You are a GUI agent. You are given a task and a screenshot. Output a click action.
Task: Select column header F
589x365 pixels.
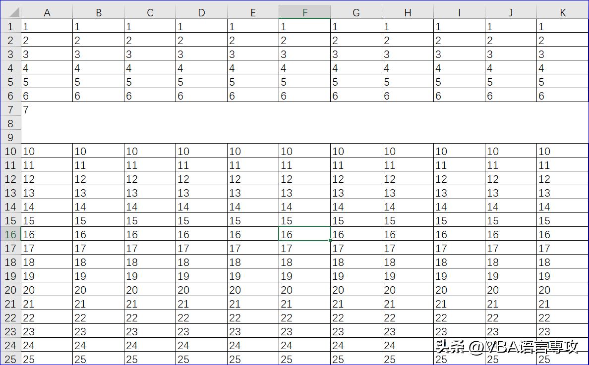(x=304, y=12)
